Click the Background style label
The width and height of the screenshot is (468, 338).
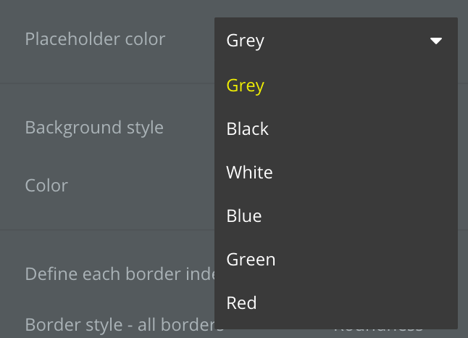(94, 128)
